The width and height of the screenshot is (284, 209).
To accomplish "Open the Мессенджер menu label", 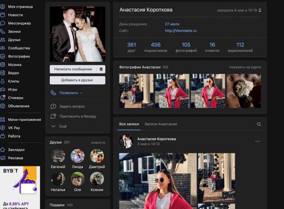I will 19,23.
